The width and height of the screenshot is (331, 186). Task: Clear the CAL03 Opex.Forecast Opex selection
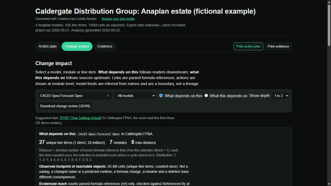(108, 96)
